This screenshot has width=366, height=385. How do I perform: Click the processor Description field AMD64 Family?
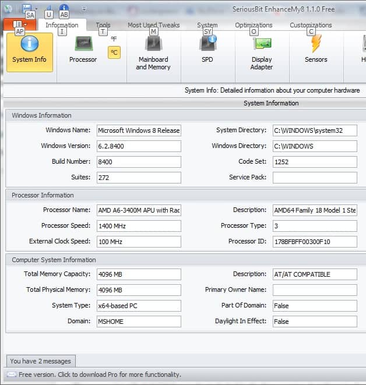click(315, 210)
